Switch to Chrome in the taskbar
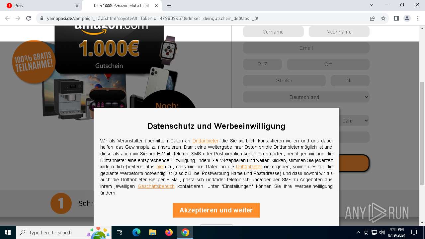The height and width of the screenshot is (239, 425). click(x=185, y=232)
